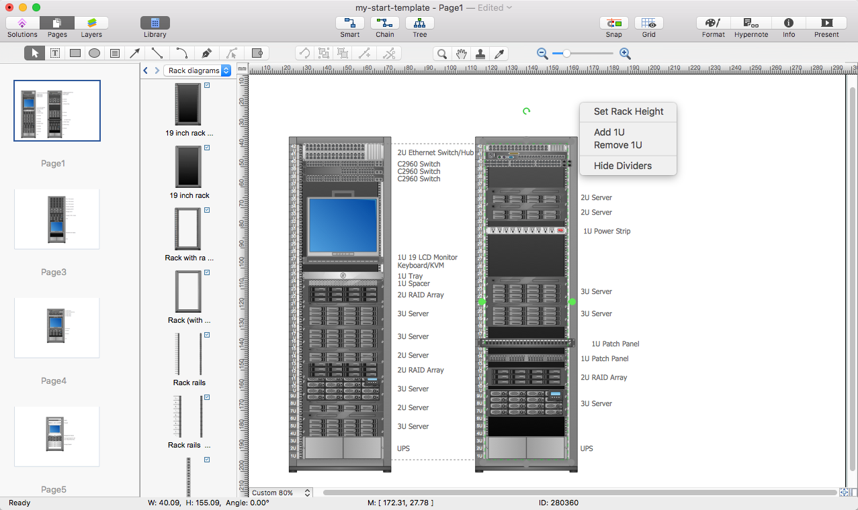Toggle the Grid display
Screen dimensions: 858x510
pos(648,25)
